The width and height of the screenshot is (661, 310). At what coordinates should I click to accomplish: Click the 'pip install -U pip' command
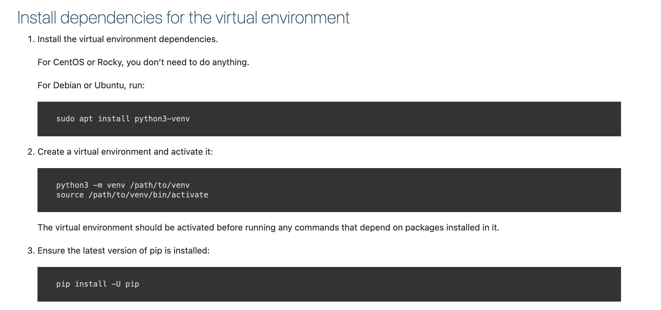tap(97, 284)
